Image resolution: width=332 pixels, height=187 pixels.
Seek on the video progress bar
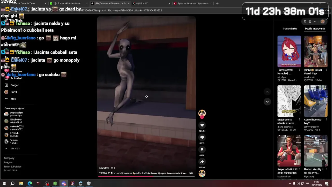pos(146,176)
